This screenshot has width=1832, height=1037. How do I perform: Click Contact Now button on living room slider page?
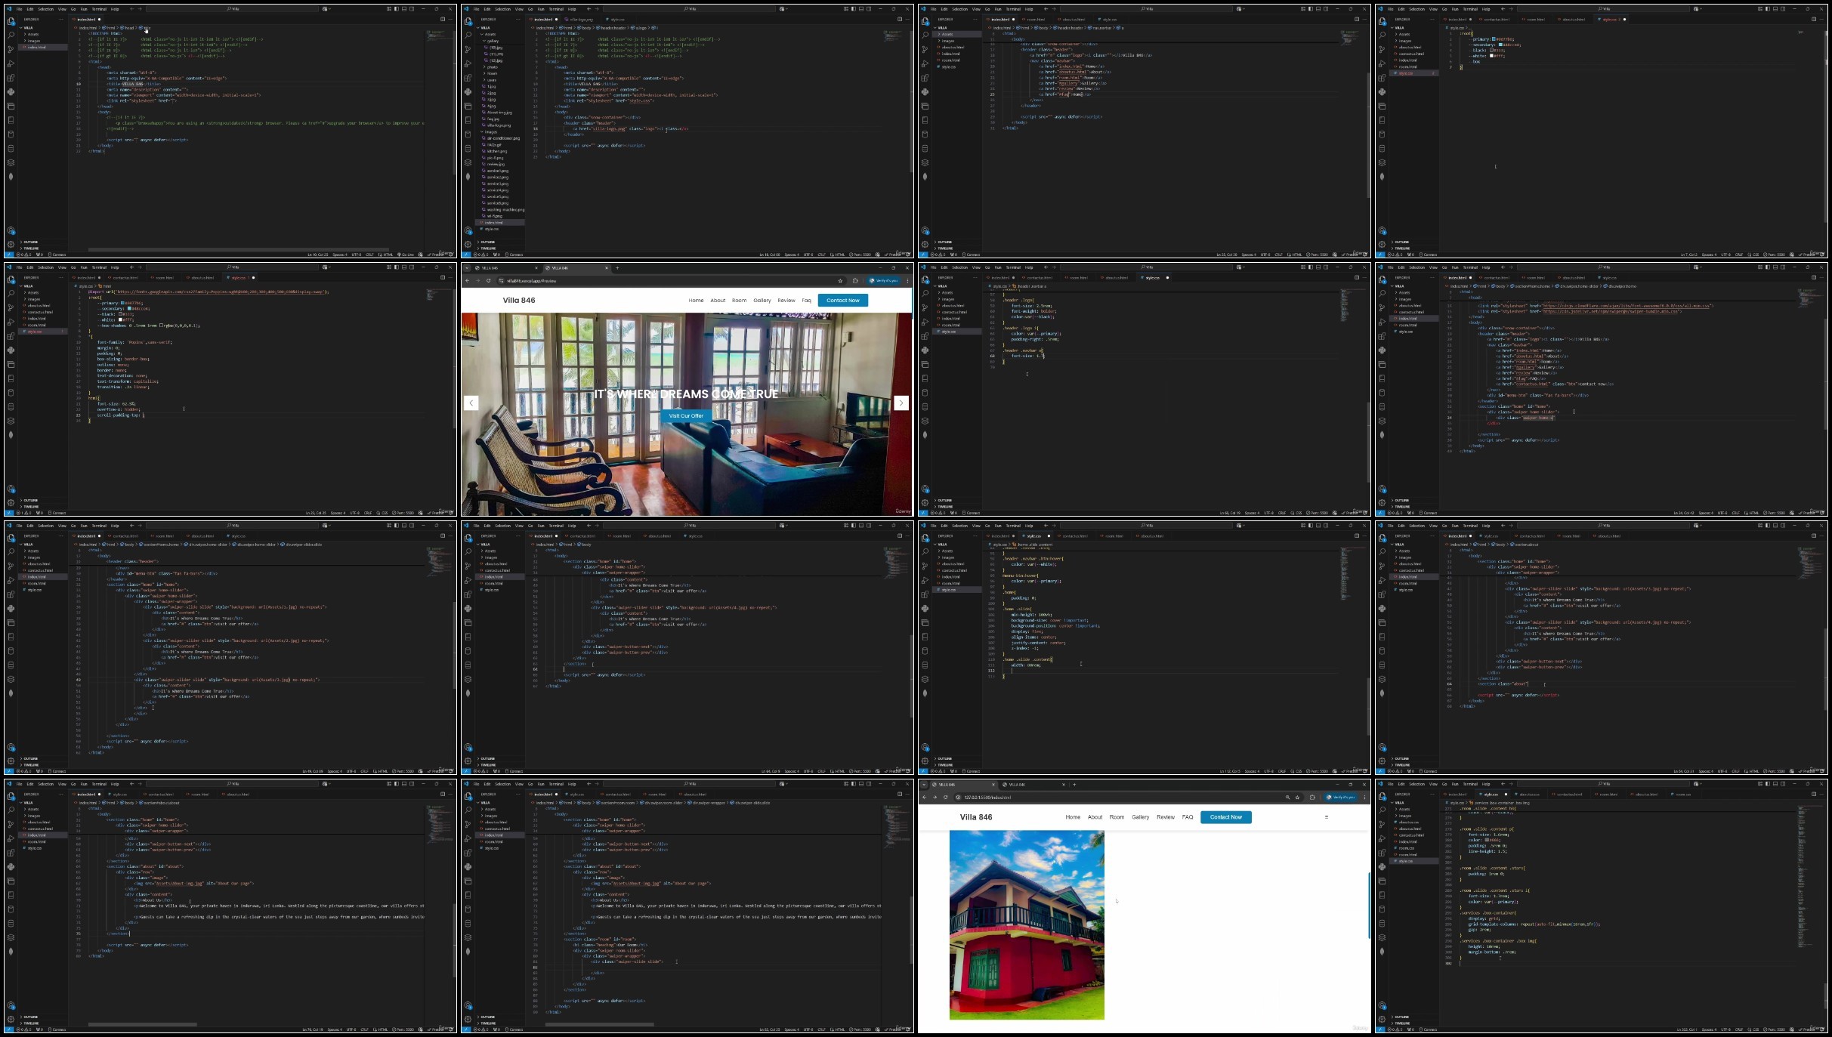click(x=843, y=301)
